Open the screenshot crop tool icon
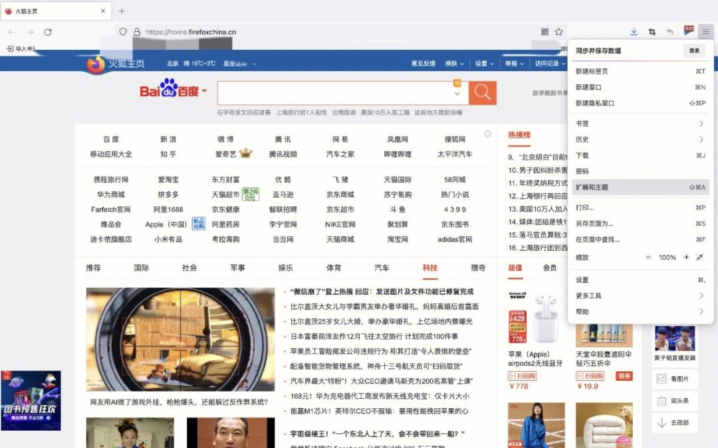Screen dimensions: 718x448 click(x=652, y=31)
